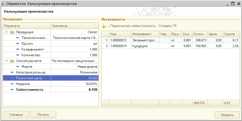Click the 1C application icon in title bar

pos(3,4)
